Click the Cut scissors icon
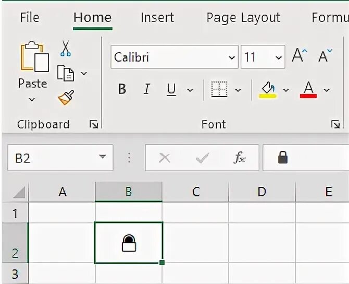349x284 pixels. (66, 49)
